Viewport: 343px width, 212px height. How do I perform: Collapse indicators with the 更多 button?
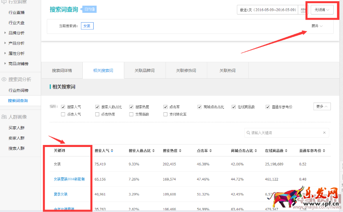322,107
